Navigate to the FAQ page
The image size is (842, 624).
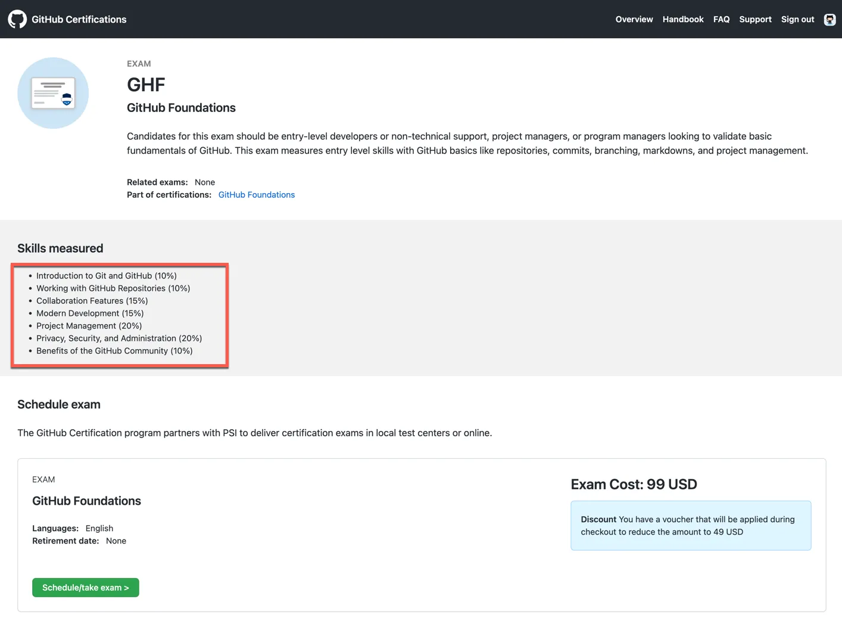click(721, 20)
